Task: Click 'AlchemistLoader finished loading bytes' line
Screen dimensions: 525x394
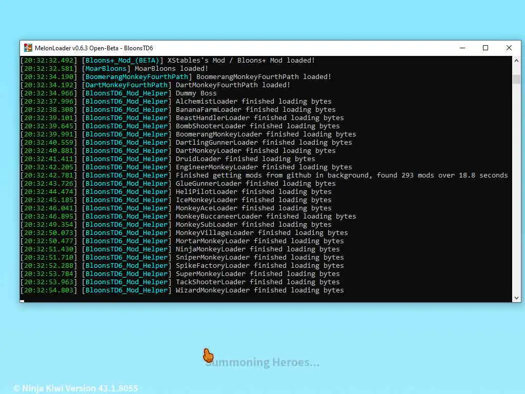Action: click(253, 101)
